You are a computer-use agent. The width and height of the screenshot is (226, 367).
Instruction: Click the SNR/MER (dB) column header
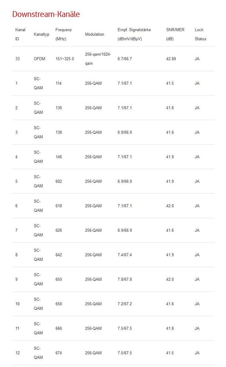click(x=175, y=34)
